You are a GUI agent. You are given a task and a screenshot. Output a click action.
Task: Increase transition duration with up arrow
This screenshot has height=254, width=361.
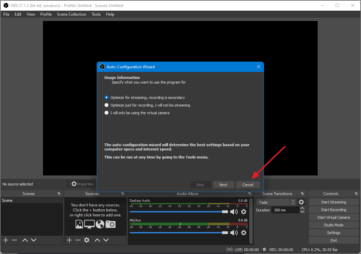click(302, 208)
